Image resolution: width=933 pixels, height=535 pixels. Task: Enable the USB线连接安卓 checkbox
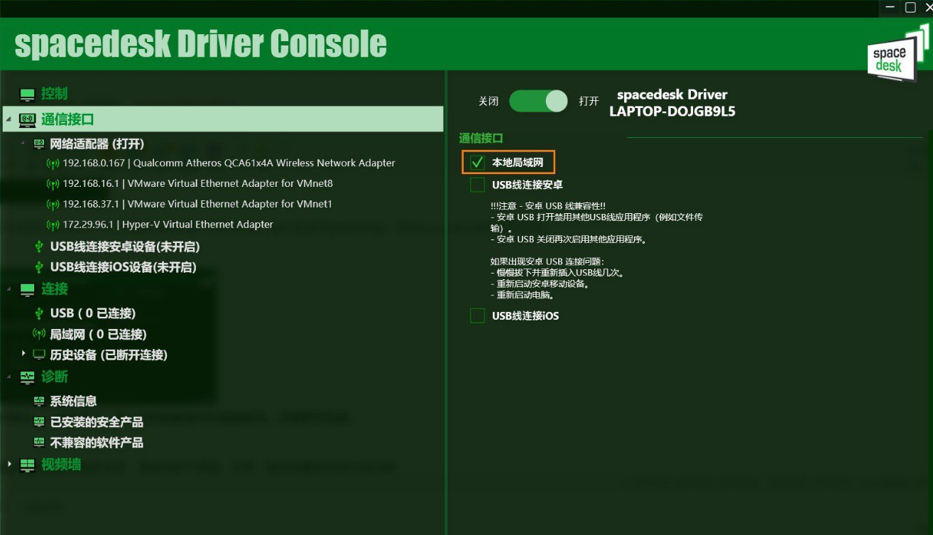point(477,185)
